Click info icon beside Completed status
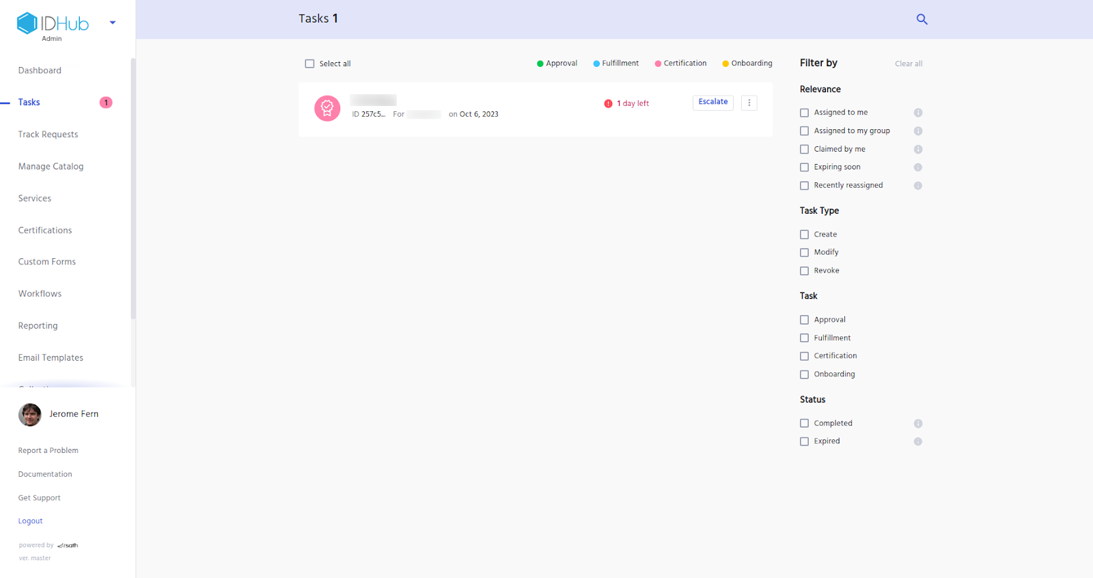This screenshot has height=578, width=1093. (918, 424)
